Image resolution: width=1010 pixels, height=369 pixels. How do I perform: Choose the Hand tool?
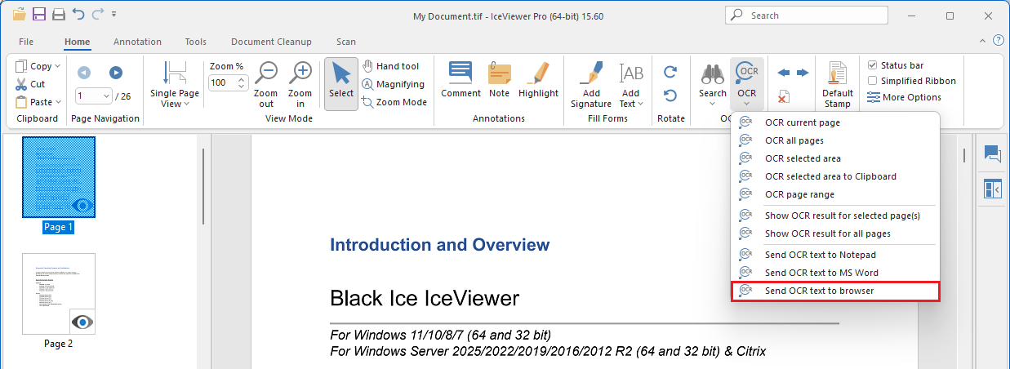[390, 66]
